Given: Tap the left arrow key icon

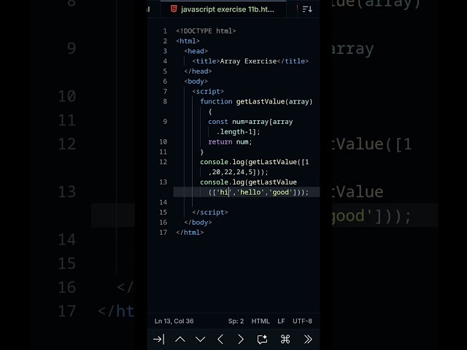Looking at the screenshot, I should pyautogui.click(x=220, y=339).
